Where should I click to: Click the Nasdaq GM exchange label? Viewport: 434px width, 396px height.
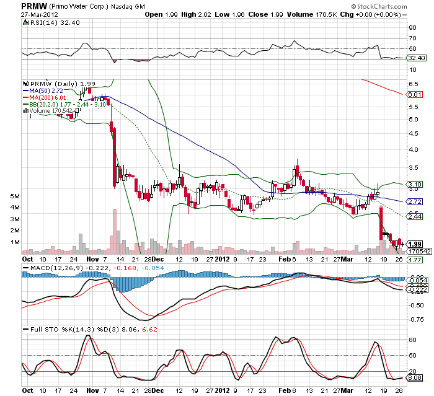pos(128,7)
